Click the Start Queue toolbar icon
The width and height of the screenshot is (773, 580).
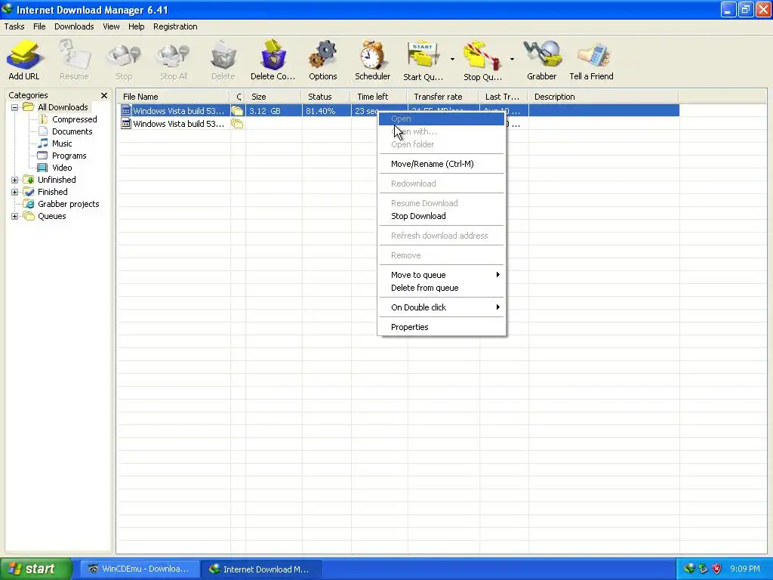[423, 60]
